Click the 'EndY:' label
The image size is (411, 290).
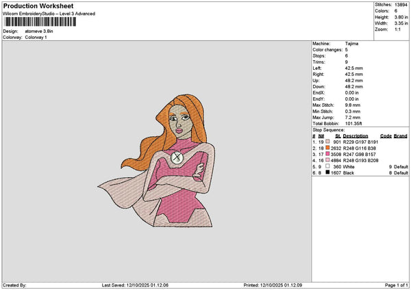319,99
